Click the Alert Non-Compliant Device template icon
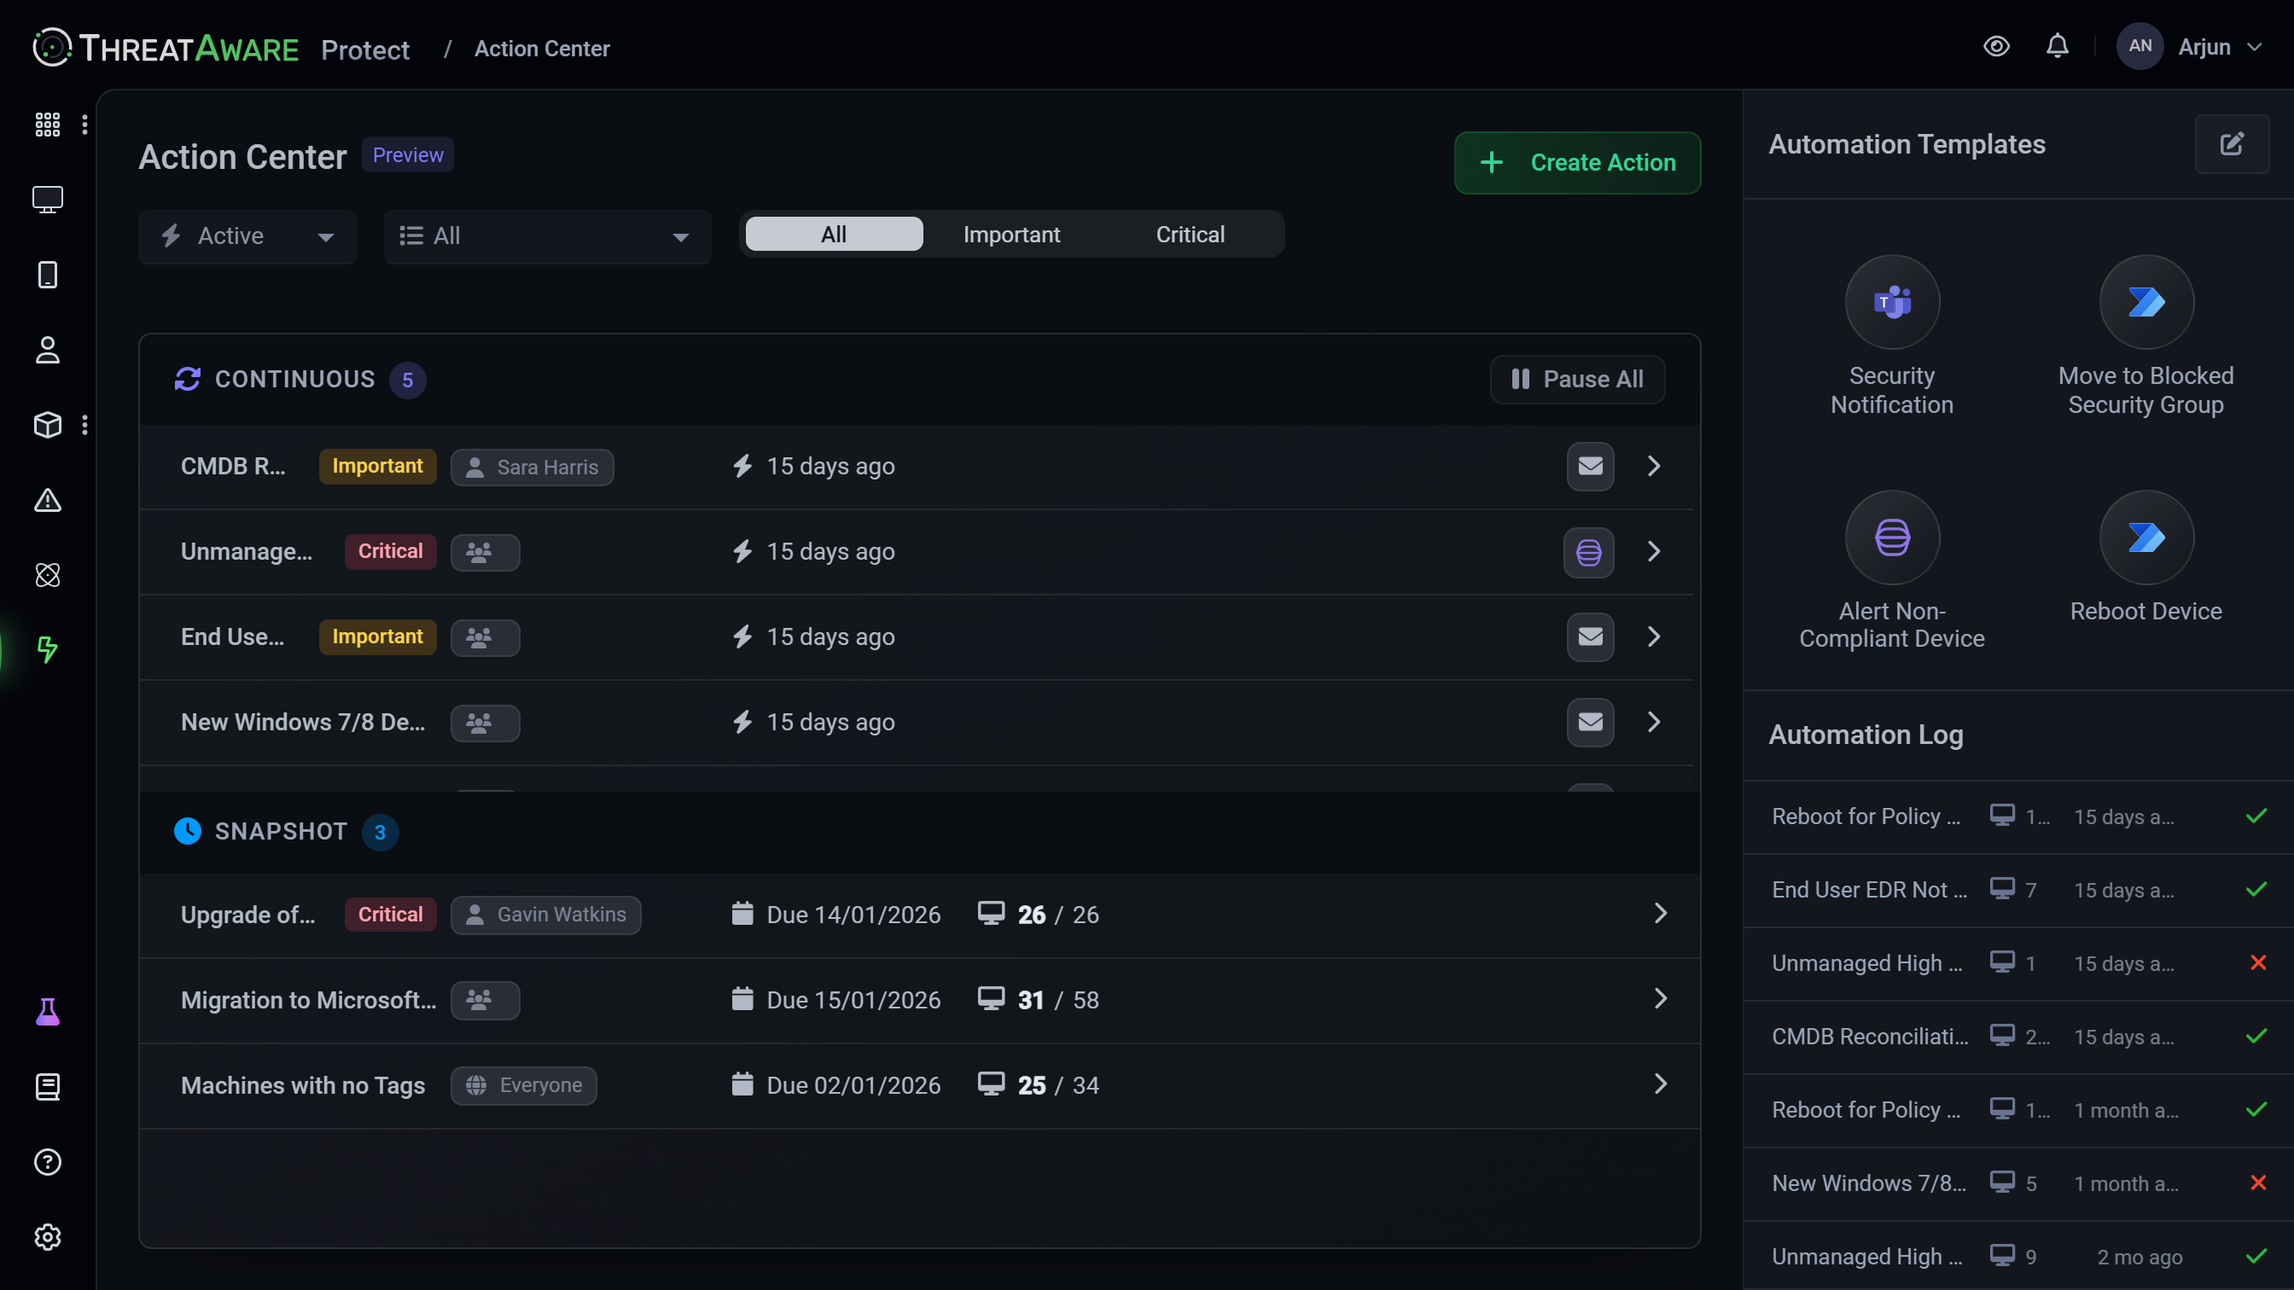Image resolution: width=2294 pixels, height=1290 pixels. pos(1891,537)
